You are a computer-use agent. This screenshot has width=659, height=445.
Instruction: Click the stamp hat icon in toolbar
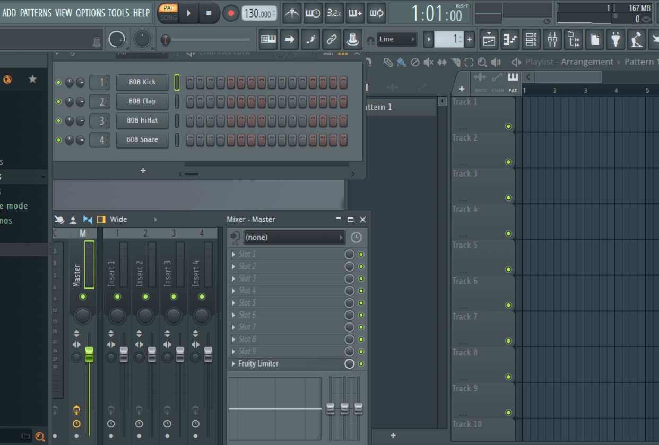pyautogui.click(x=352, y=39)
